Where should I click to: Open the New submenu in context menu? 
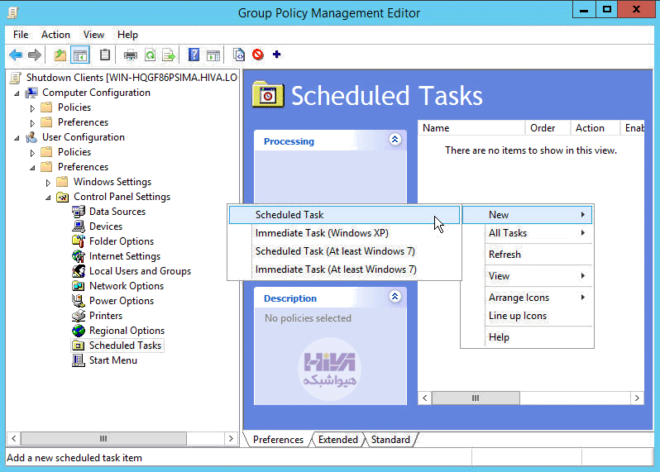(527, 215)
